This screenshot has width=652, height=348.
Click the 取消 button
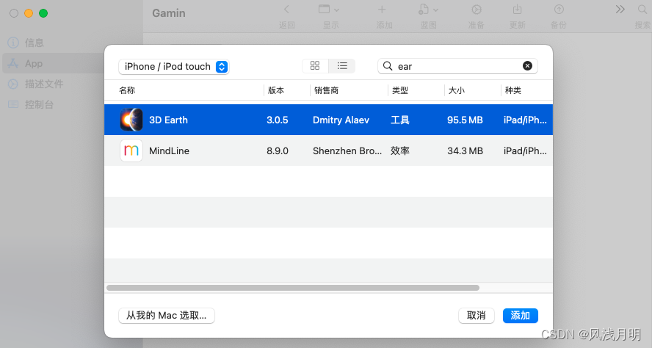tap(477, 316)
